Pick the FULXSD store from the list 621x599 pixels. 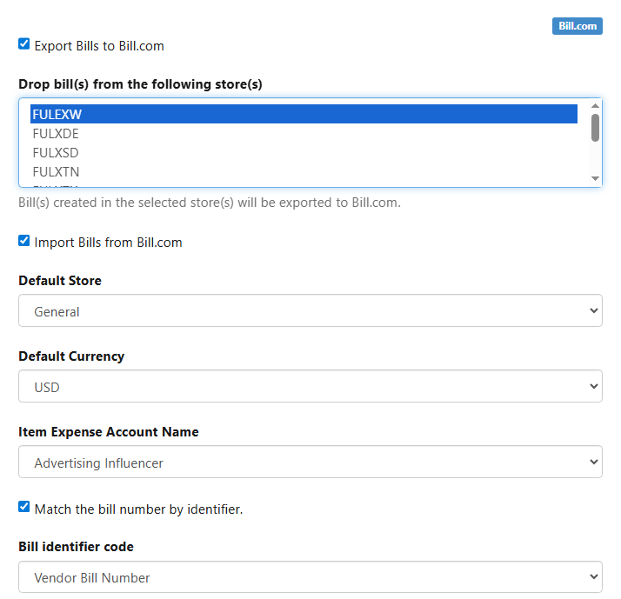coord(304,152)
